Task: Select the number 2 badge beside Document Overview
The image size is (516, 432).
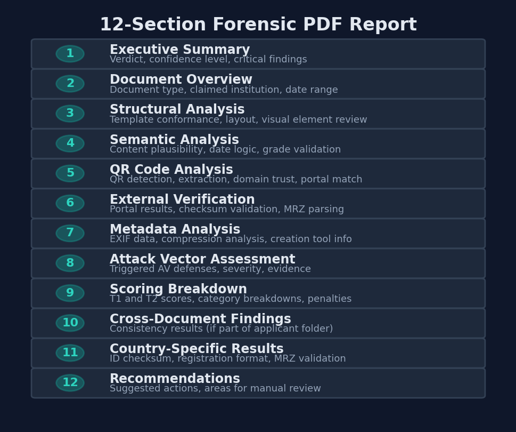Action: pos(70,83)
